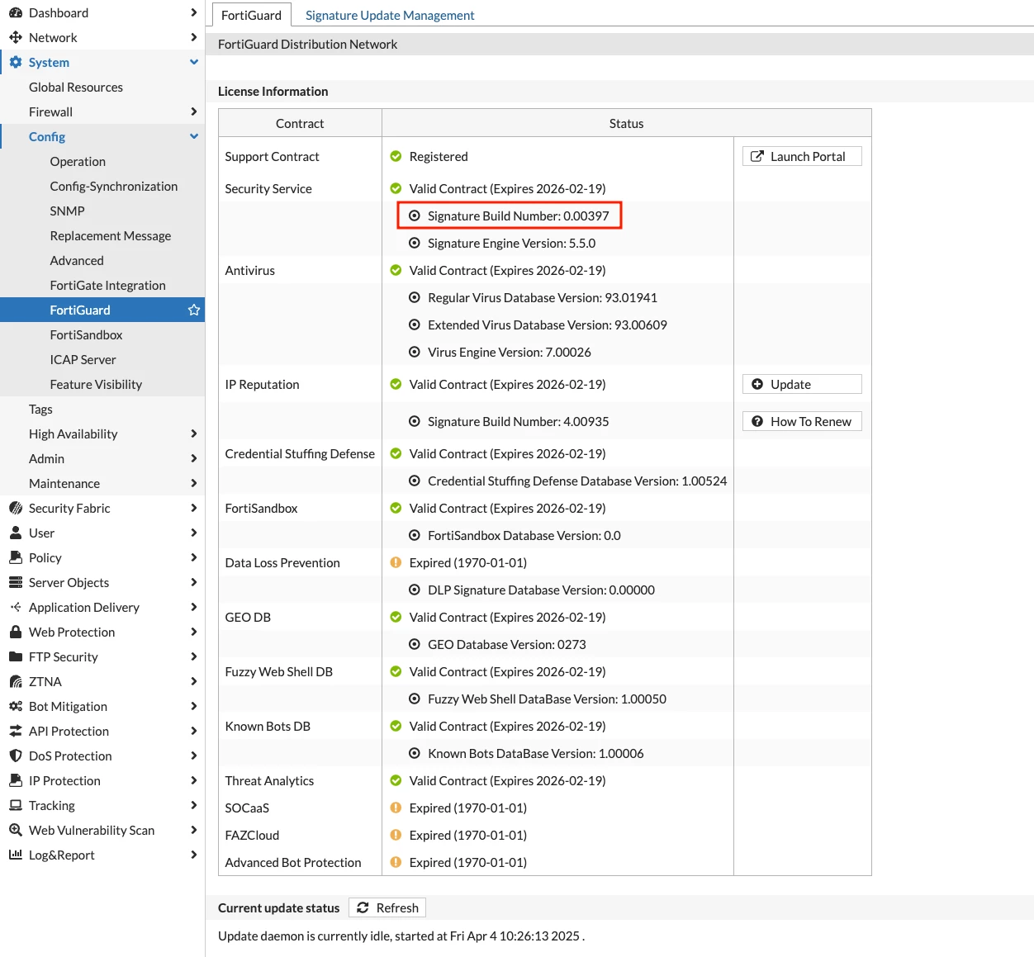Click Regular Virus Database Version: 93.01941
Image resolution: width=1034 pixels, height=957 pixels.
coord(543,297)
